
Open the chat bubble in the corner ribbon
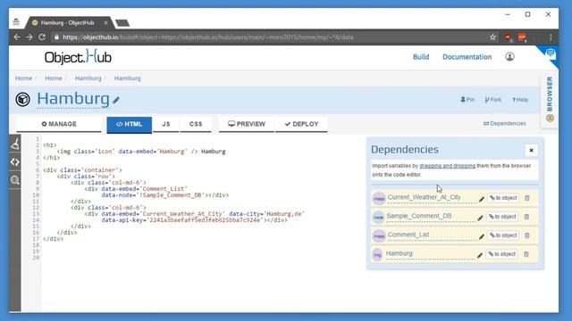551,53
